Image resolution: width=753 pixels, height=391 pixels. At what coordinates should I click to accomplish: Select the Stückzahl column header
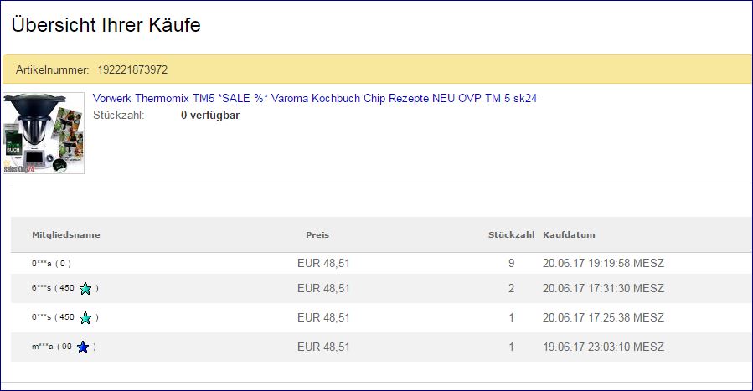pyautogui.click(x=512, y=235)
